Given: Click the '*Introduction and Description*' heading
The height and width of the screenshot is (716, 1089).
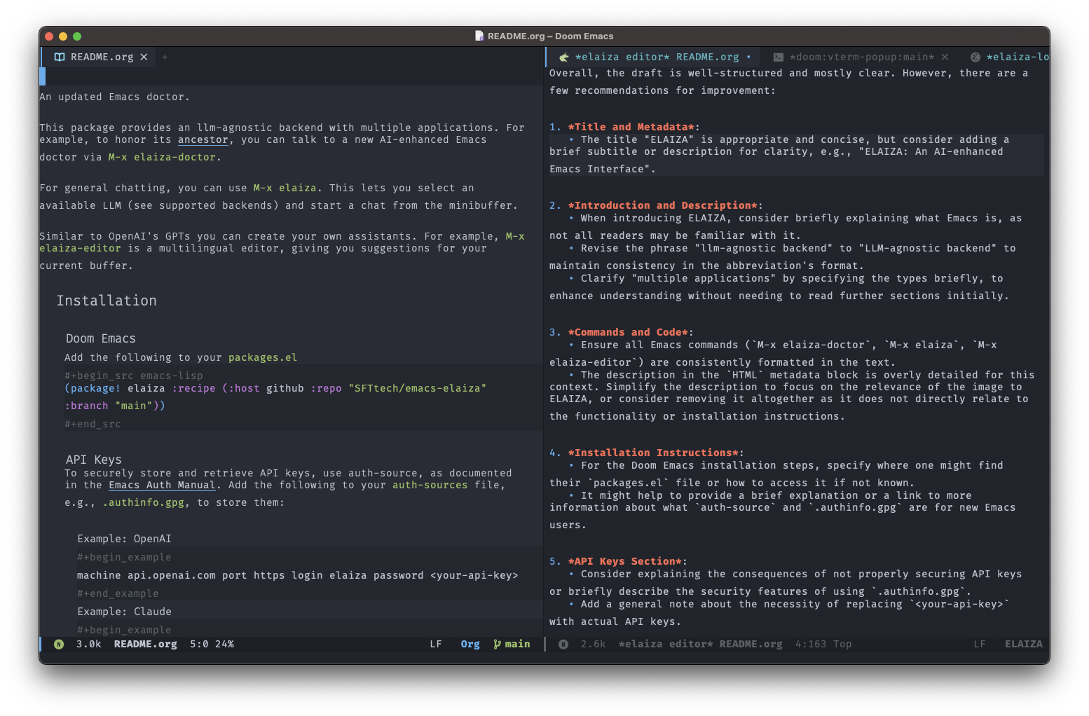Looking at the screenshot, I should click(x=662, y=205).
